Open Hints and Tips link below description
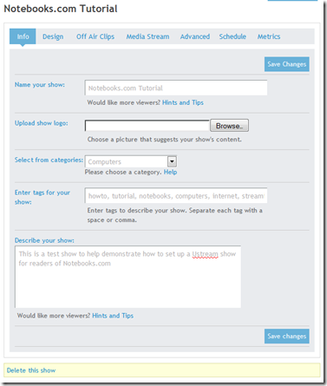This screenshot has height=386, width=327. pyautogui.click(x=113, y=316)
